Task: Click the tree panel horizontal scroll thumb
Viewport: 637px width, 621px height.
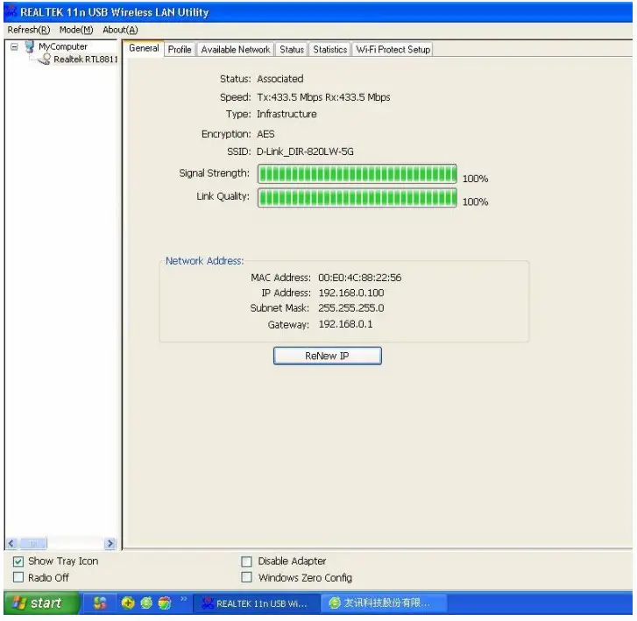Action: (32, 543)
